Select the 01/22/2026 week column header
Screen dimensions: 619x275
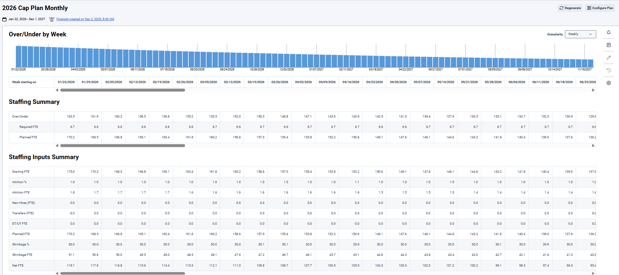[x=66, y=82]
